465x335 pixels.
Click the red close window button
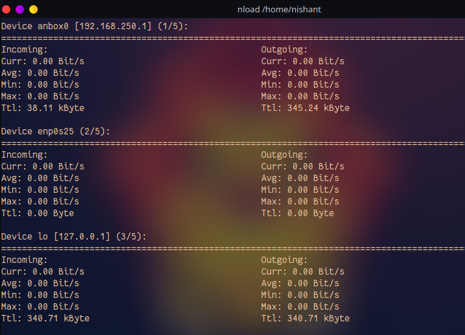(x=7, y=9)
